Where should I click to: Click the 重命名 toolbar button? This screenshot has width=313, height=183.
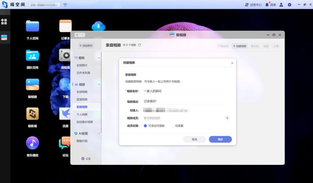(x=255, y=46)
